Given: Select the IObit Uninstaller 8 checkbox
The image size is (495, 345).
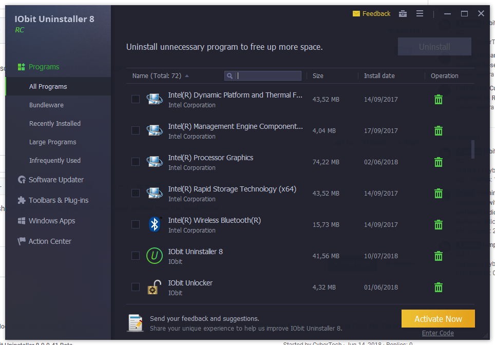Looking at the screenshot, I should point(136,256).
